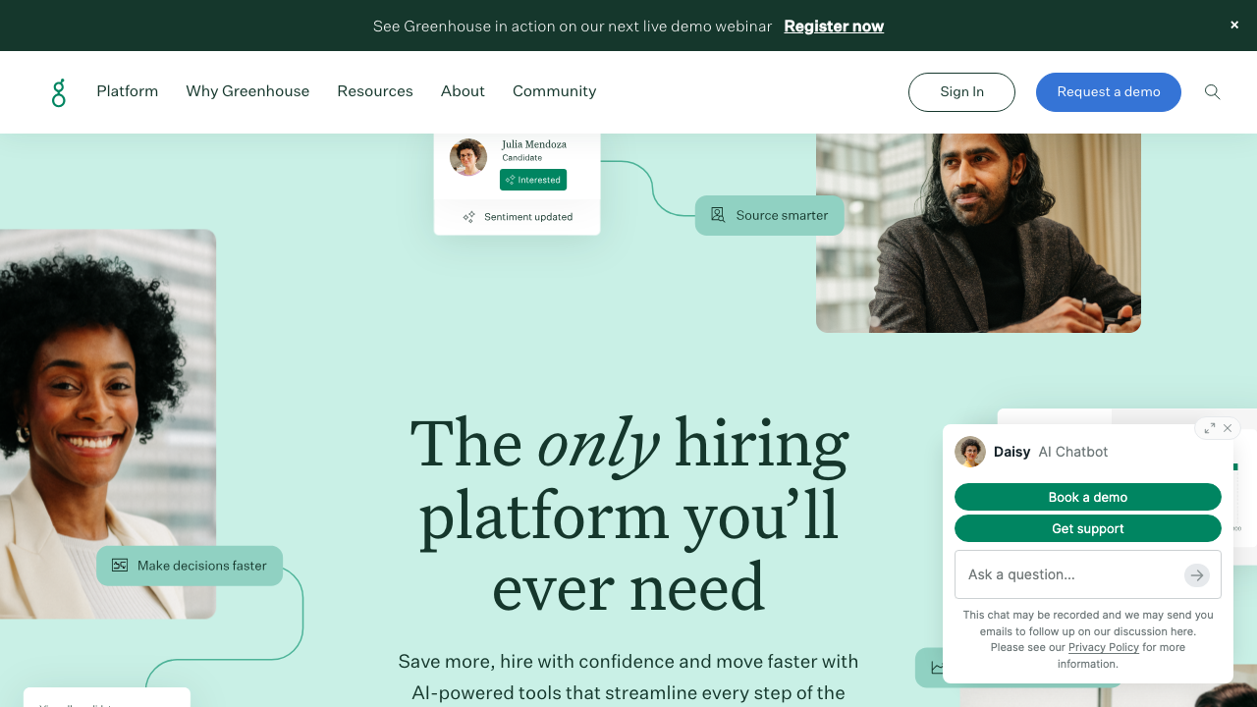
Task: Expand the Resources navigation menu
Action: (x=375, y=91)
